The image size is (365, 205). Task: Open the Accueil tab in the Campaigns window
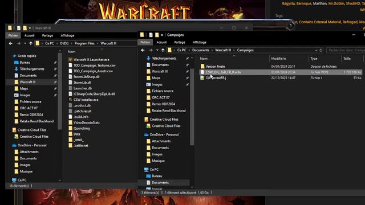click(x=161, y=42)
